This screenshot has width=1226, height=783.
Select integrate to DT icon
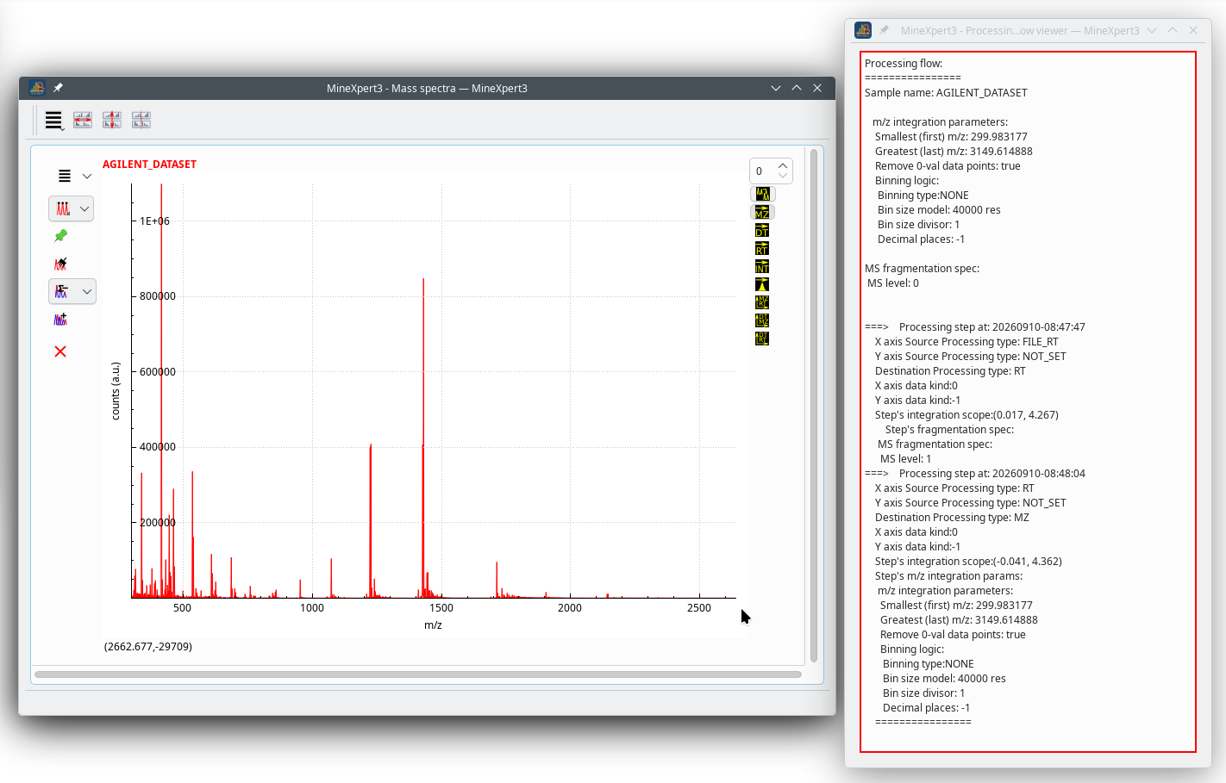(762, 231)
